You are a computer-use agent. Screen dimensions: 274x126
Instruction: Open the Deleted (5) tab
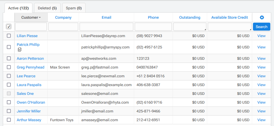[x=47, y=8]
